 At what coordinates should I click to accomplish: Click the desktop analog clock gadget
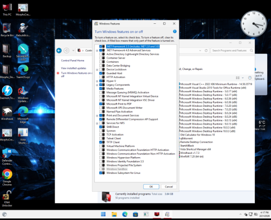pyautogui.click(x=254, y=24)
